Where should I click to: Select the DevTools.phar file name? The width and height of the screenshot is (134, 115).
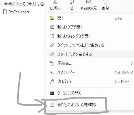19,12
